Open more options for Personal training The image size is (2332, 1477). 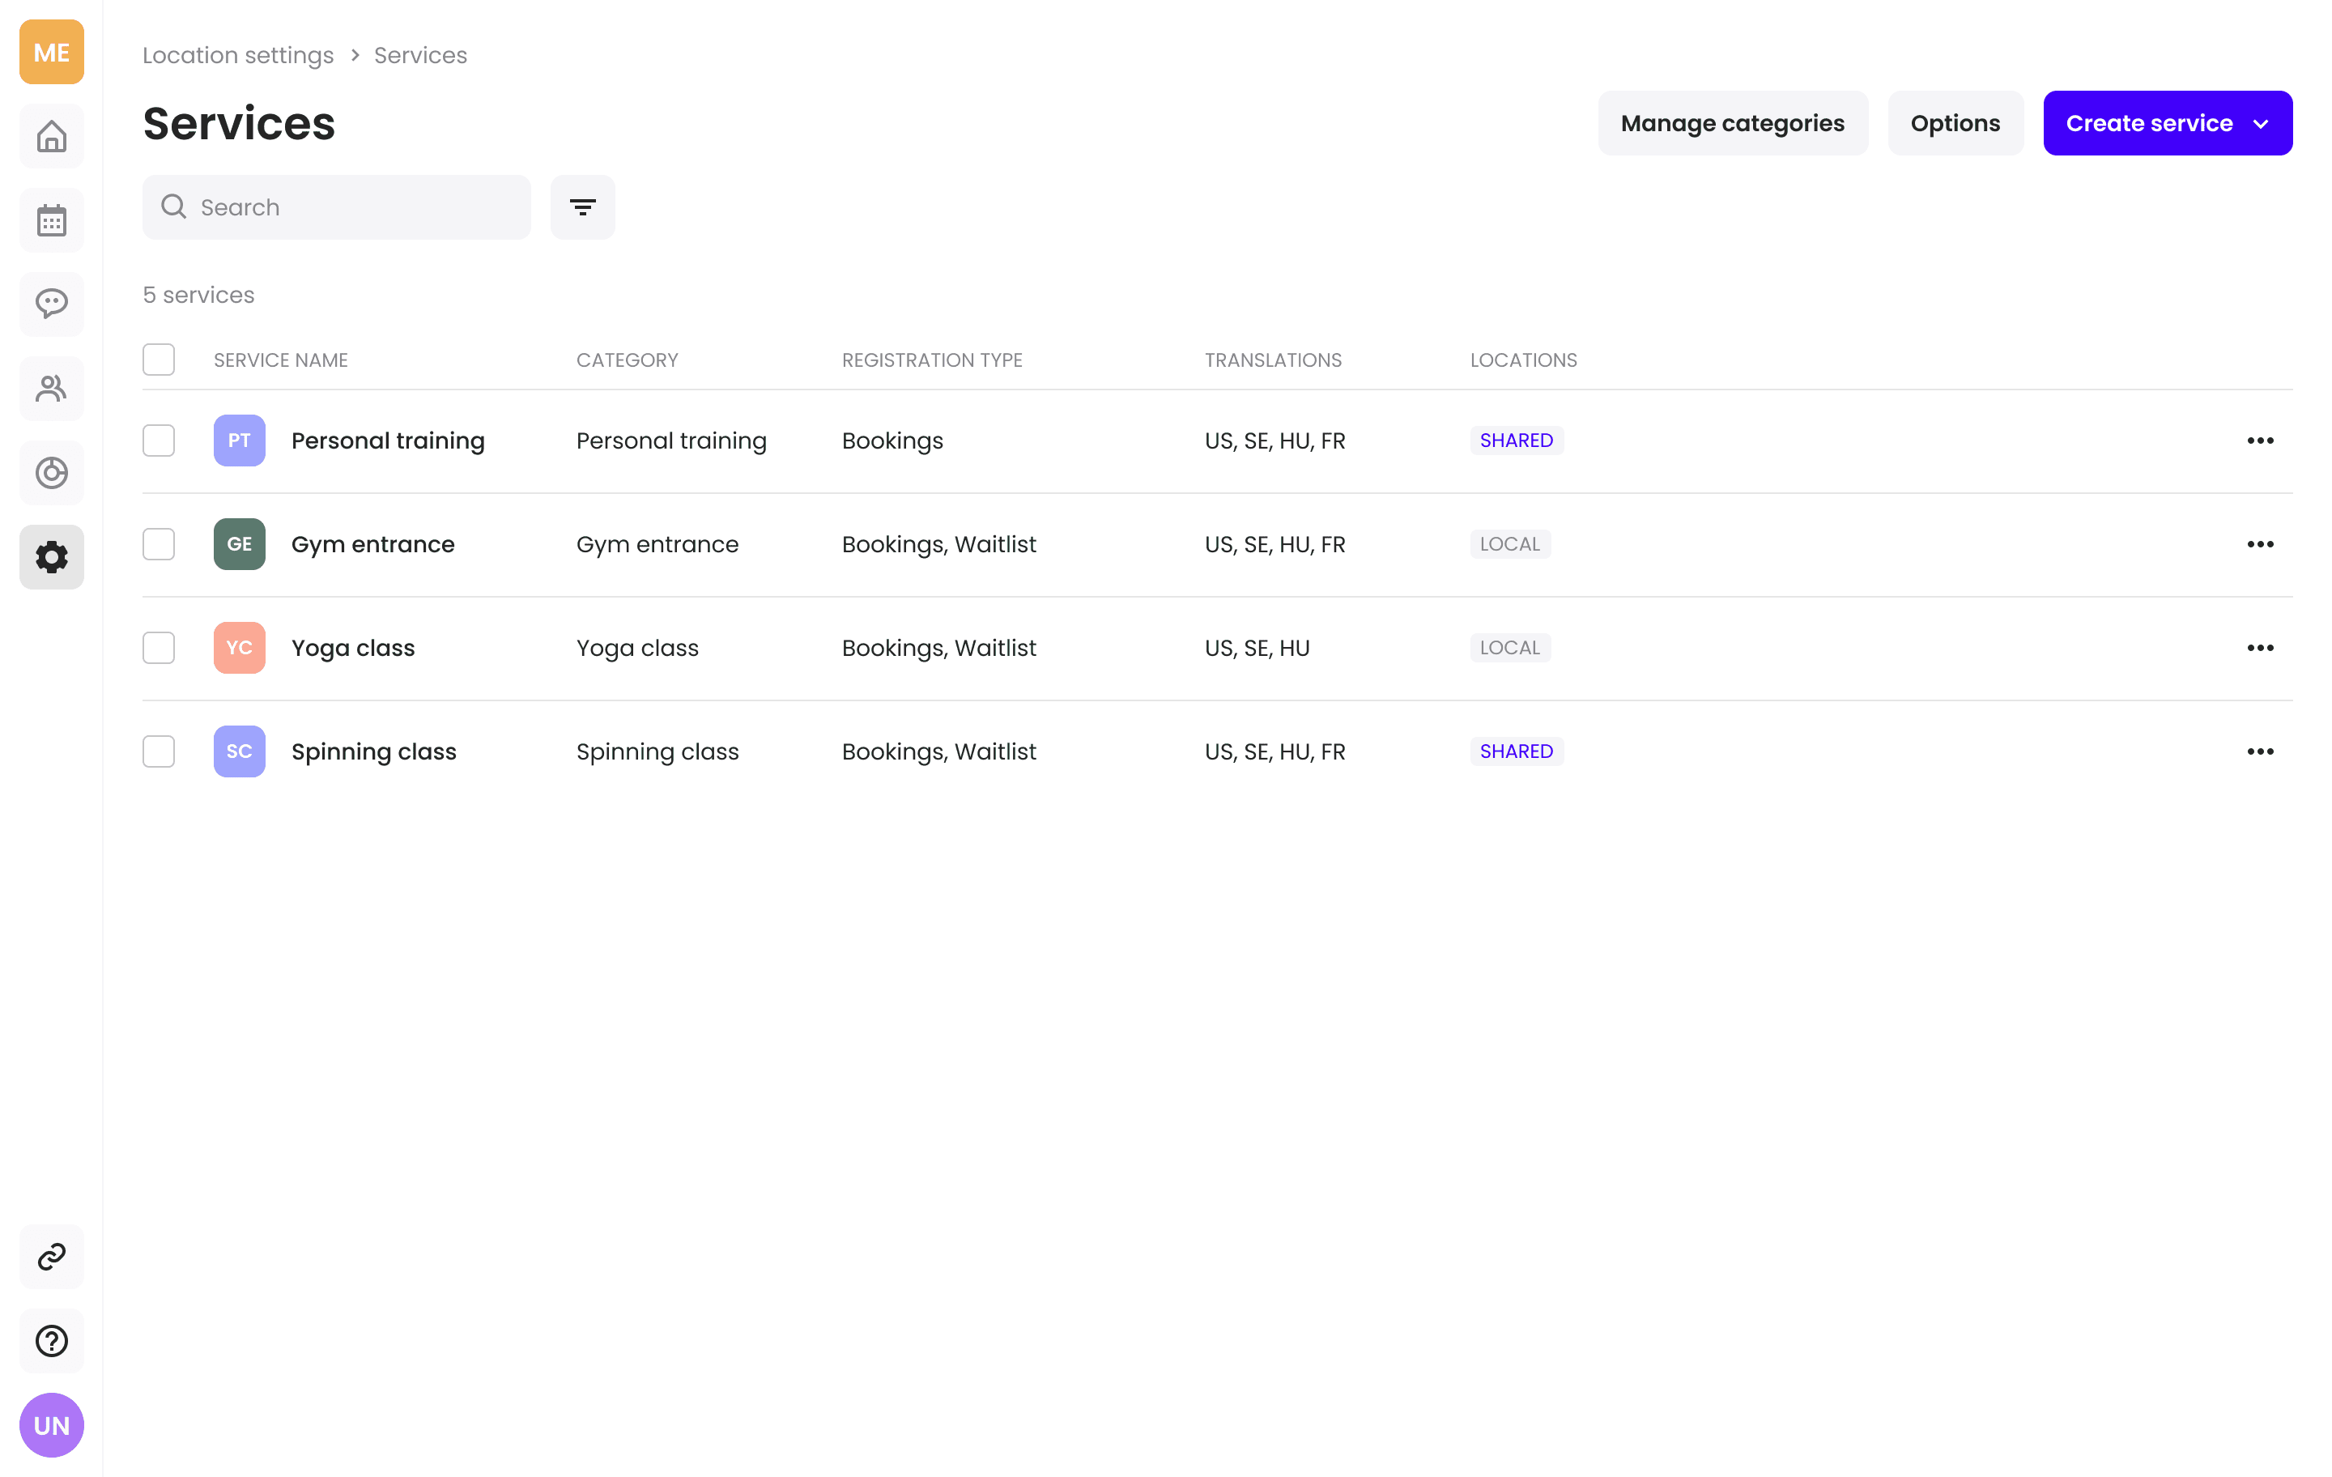point(2260,441)
